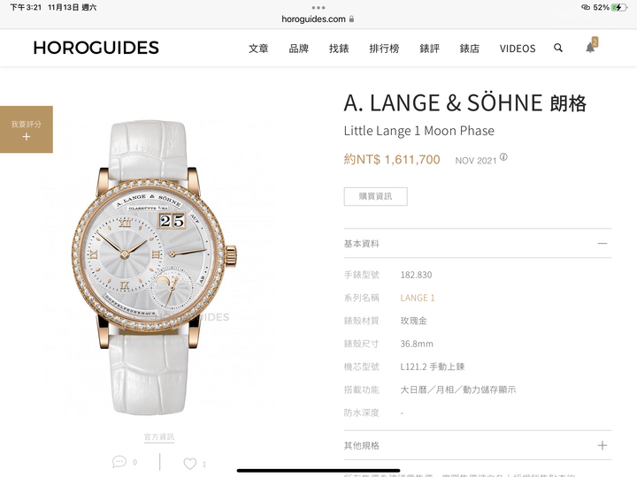Viewport: 637px width, 477px height.
Task: Tap the padlock icon beside horoguides.com
Action: pos(351,19)
